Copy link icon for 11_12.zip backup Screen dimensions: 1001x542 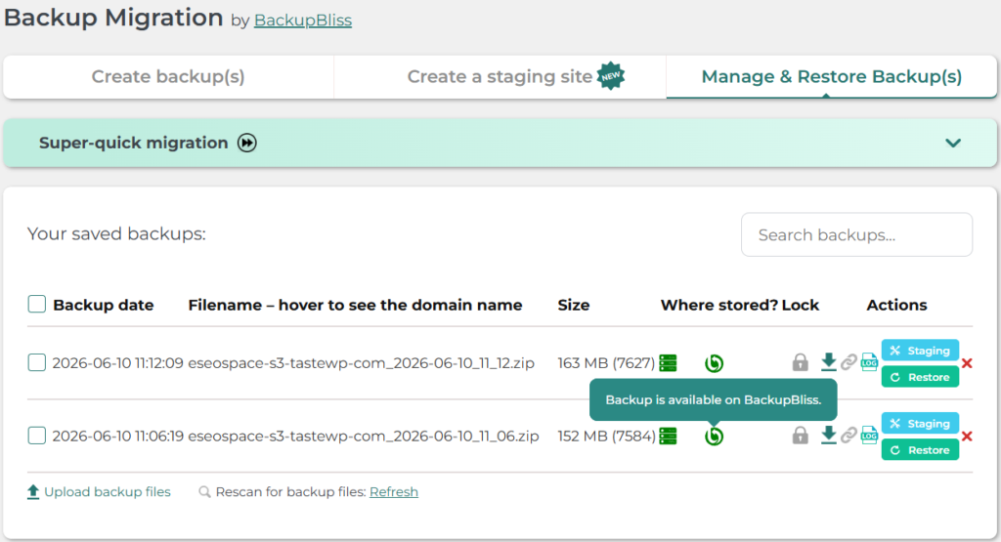click(849, 362)
